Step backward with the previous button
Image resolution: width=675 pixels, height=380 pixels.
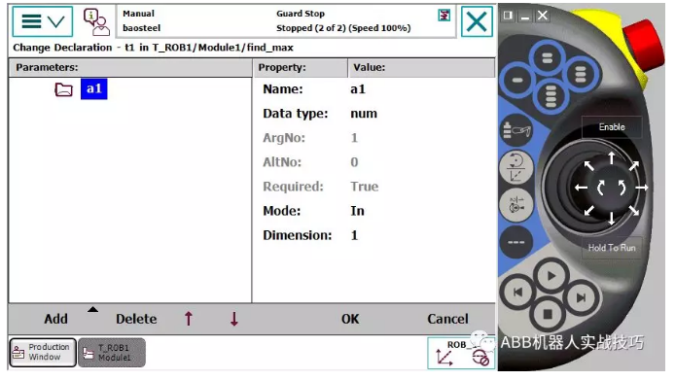517,293
